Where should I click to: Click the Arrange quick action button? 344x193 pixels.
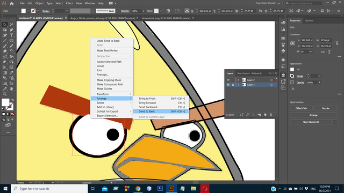[313, 115]
